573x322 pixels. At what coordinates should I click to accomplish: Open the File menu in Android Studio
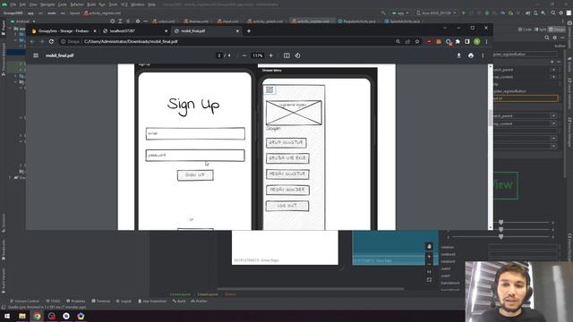click(x=13, y=4)
